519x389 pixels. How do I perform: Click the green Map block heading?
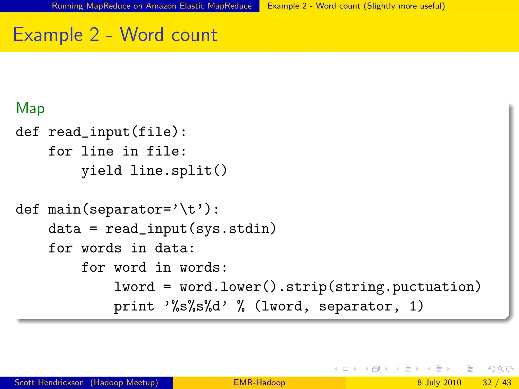pyautogui.click(x=30, y=108)
